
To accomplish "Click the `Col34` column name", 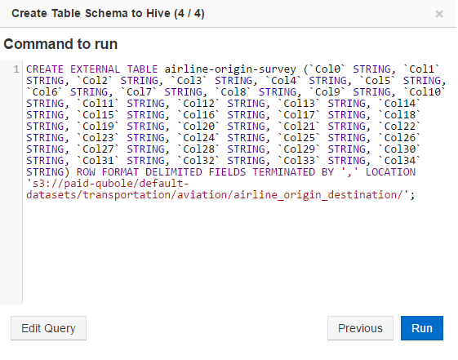I will point(400,161).
